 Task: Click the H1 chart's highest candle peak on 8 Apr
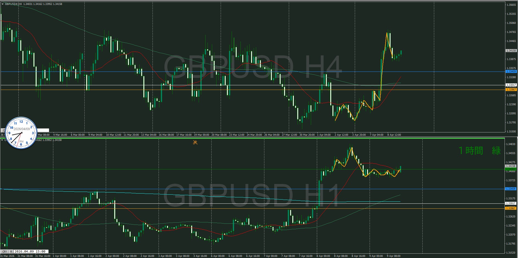[351, 148]
